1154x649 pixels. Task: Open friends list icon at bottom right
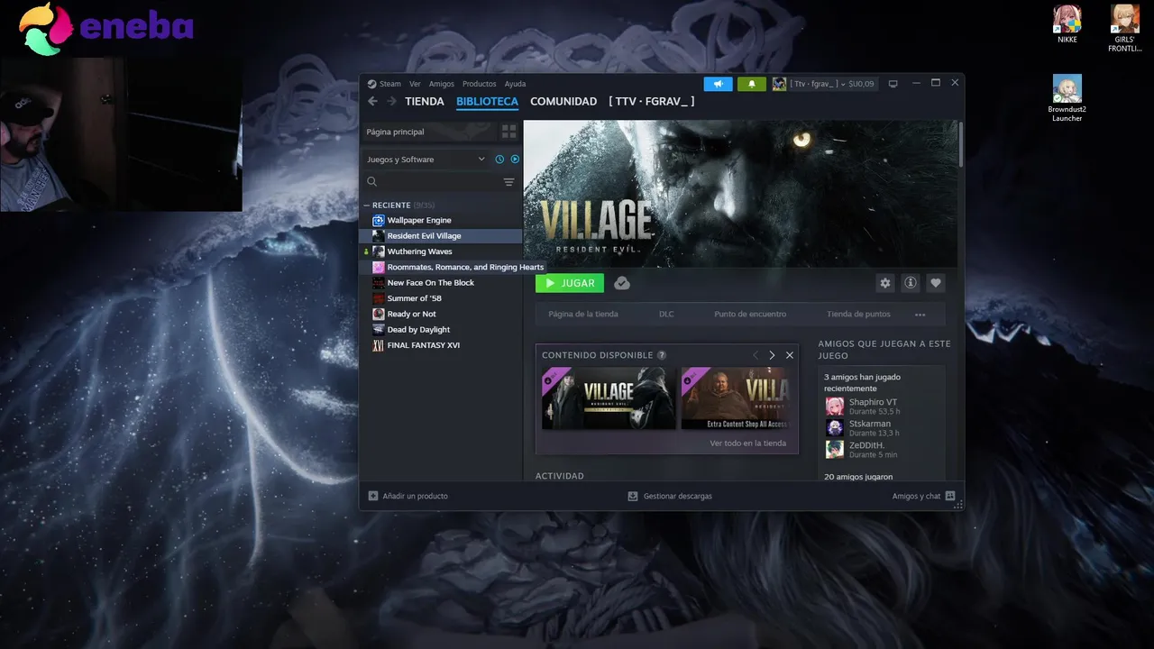click(950, 496)
